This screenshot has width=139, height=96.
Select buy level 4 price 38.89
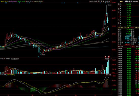[x=128, y=24]
